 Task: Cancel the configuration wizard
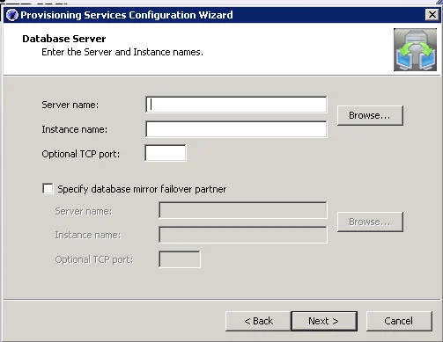click(399, 321)
